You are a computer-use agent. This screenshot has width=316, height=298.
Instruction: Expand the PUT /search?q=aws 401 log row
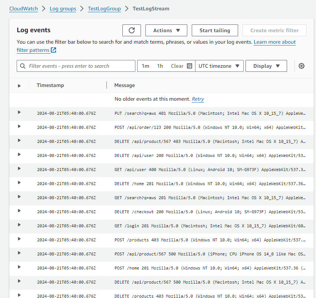19,112
